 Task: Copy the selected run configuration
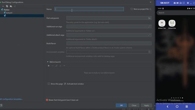pyautogui.click(x=7, y=6)
